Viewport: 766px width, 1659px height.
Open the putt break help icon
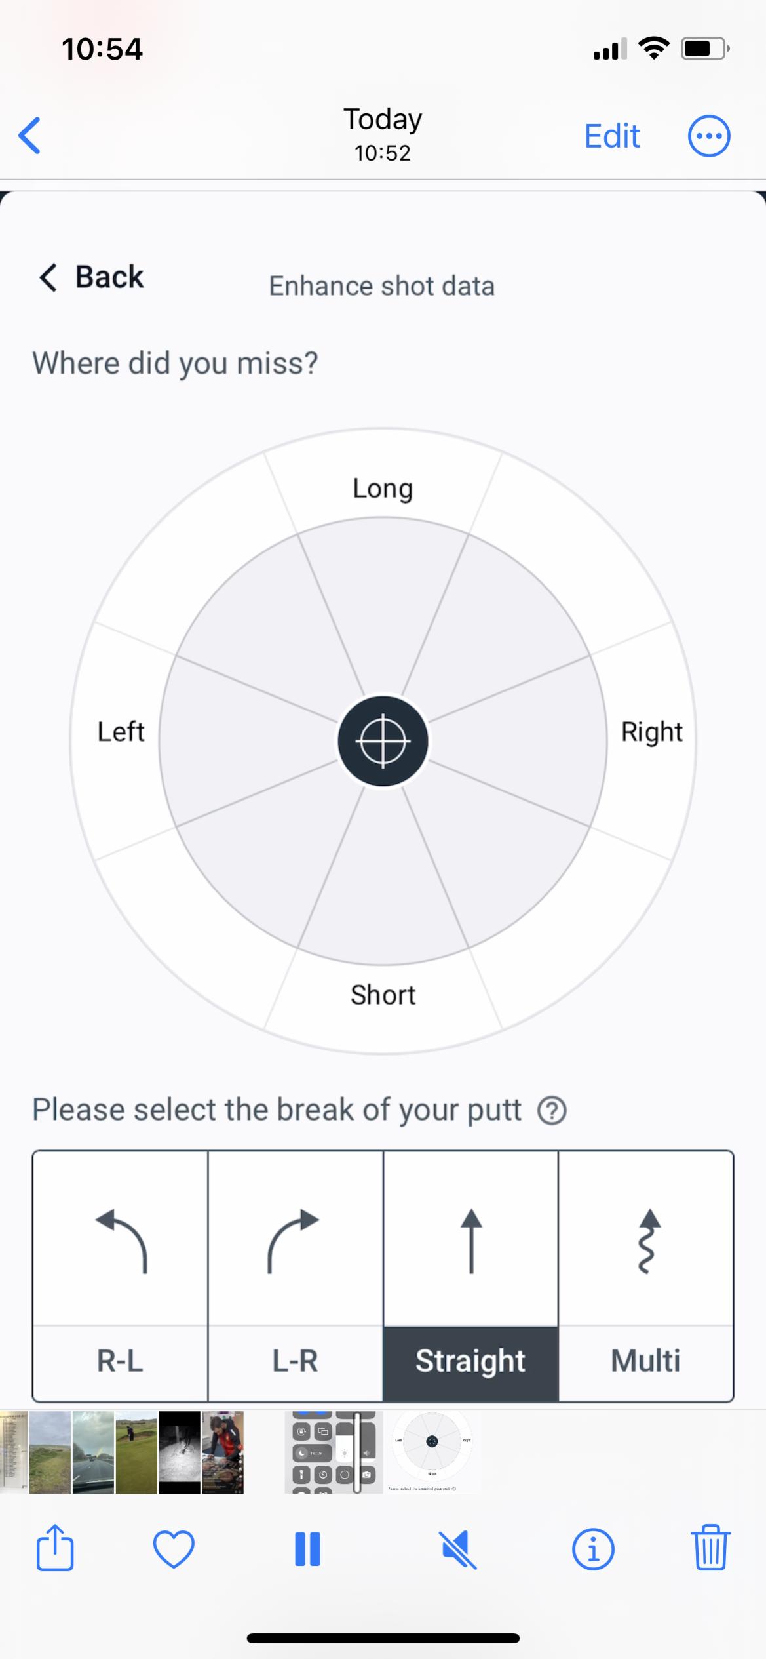(x=552, y=1111)
